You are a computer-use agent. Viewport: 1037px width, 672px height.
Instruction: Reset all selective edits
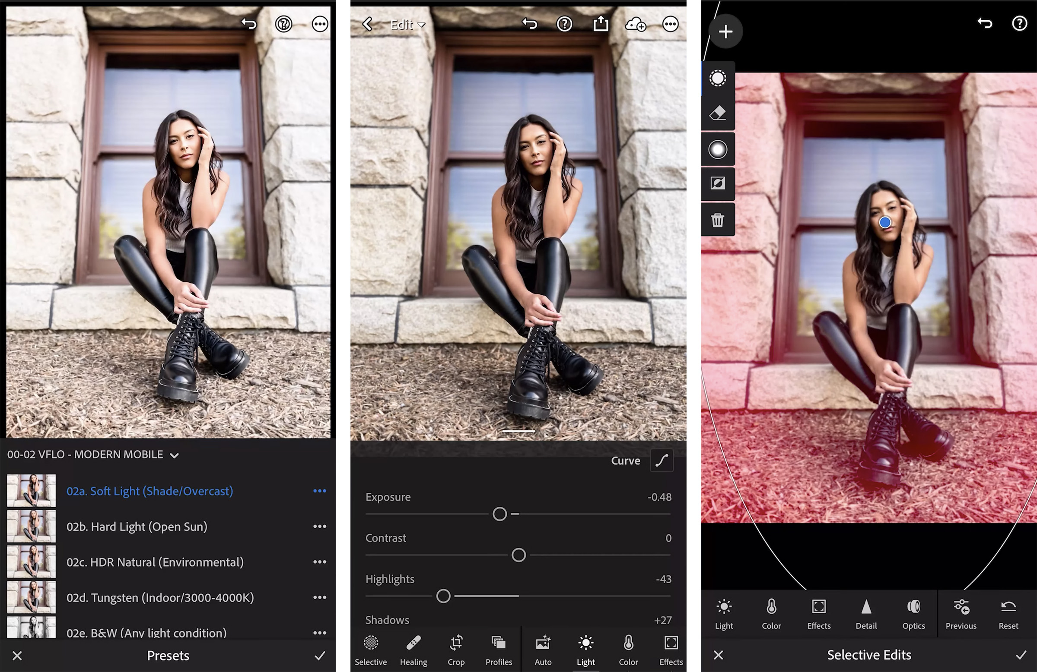[x=1008, y=614]
